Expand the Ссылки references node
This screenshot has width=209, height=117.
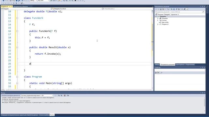click(158, 20)
